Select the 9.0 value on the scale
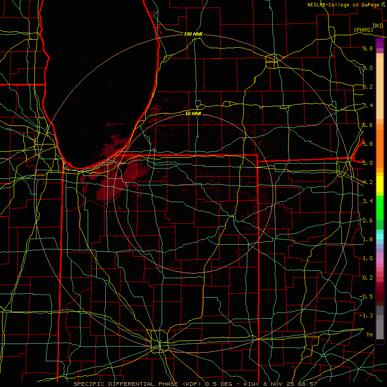The image size is (387, 387). 368,68
